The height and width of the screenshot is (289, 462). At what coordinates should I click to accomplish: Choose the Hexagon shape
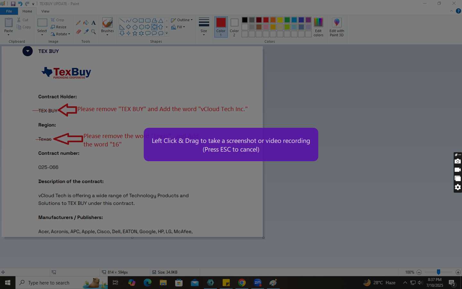(141, 27)
